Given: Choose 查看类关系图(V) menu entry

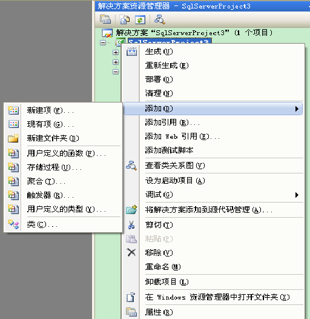Looking at the screenshot, I should coord(213,166).
